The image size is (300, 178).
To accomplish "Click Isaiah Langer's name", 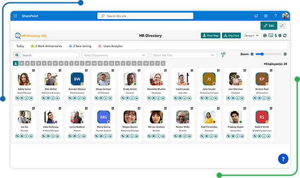I will click(x=183, y=89).
